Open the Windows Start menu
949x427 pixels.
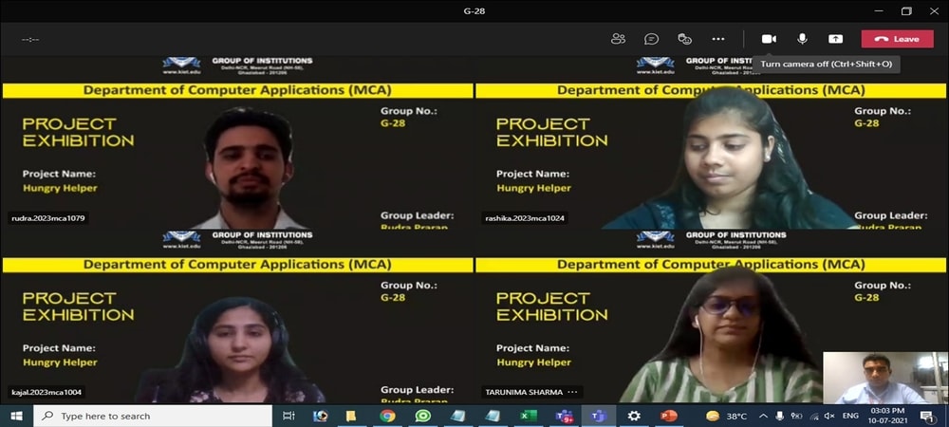tap(16, 416)
